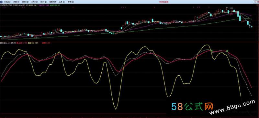This screenshot has width=259, height=118.
Task: Select the MA5 moving average label
Action: [24, 5]
